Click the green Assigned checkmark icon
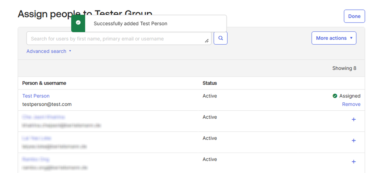This screenshot has height=173, width=388. 335,96
